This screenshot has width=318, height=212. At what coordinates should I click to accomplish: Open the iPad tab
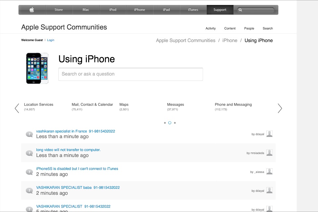tap(166, 10)
